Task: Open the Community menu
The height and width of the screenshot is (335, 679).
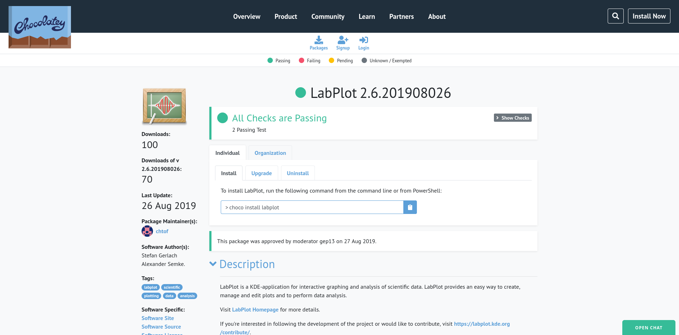Action: tap(328, 16)
